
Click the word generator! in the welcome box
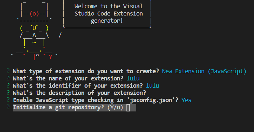click(107, 21)
